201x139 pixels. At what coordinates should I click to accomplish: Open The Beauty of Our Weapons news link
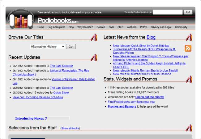pos(144,51)
